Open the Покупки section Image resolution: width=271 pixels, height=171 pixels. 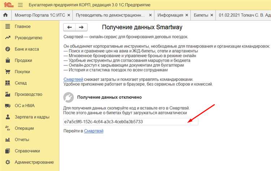22,72
